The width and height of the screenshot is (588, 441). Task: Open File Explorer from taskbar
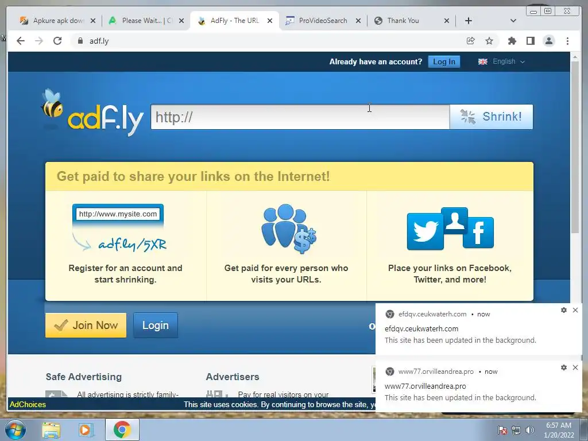click(x=51, y=430)
